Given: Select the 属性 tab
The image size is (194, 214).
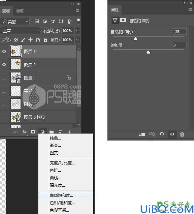Looking at the screenshot, I should [x=115, y=10].
